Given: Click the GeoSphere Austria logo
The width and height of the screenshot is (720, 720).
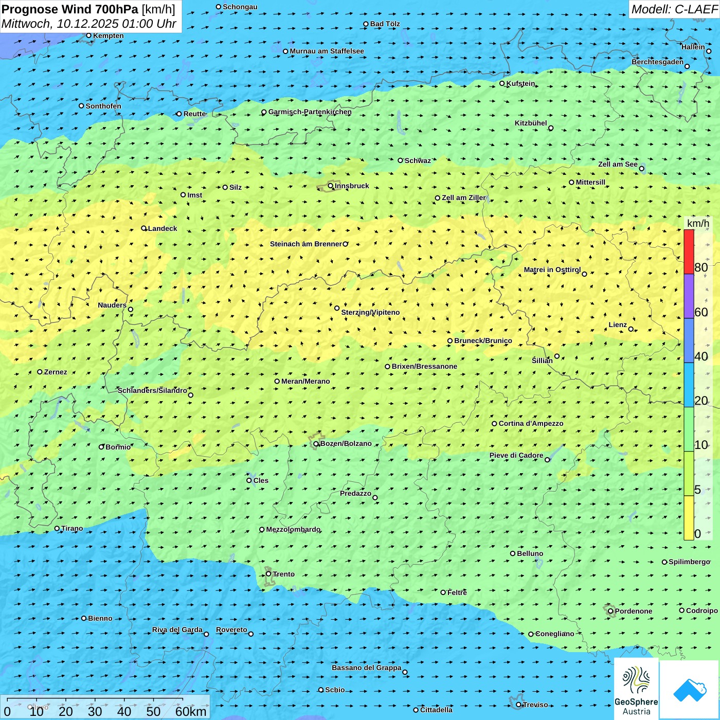Looking at the screenshot, I should click(x=636, y=690).
